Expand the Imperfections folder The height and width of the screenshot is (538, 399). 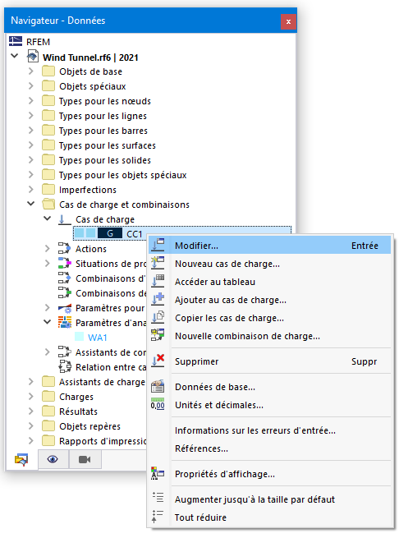click(x=31, y=189)
